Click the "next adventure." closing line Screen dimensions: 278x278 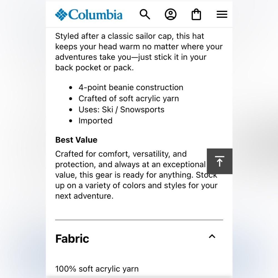[x=84, y=196]
